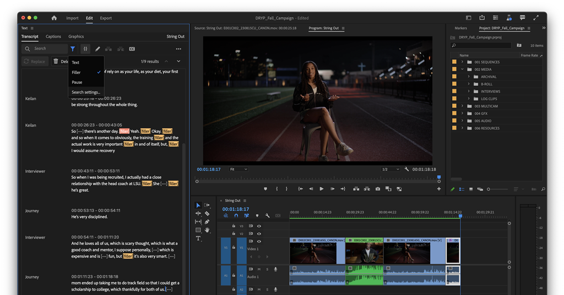
Task: Click new bin icon beside project search
Action: 519,45
